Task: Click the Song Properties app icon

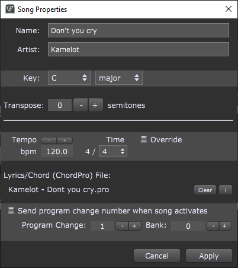Action: point(9,9)
